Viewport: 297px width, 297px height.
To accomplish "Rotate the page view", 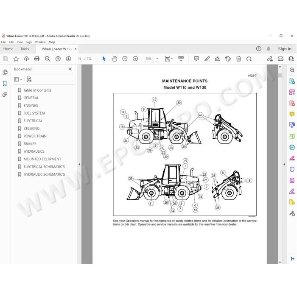I will coord(249,59).
